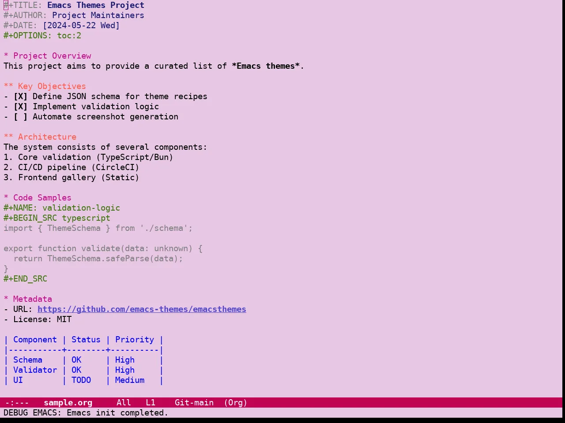Click the #+END_SRC line

(x=25, y=279)
